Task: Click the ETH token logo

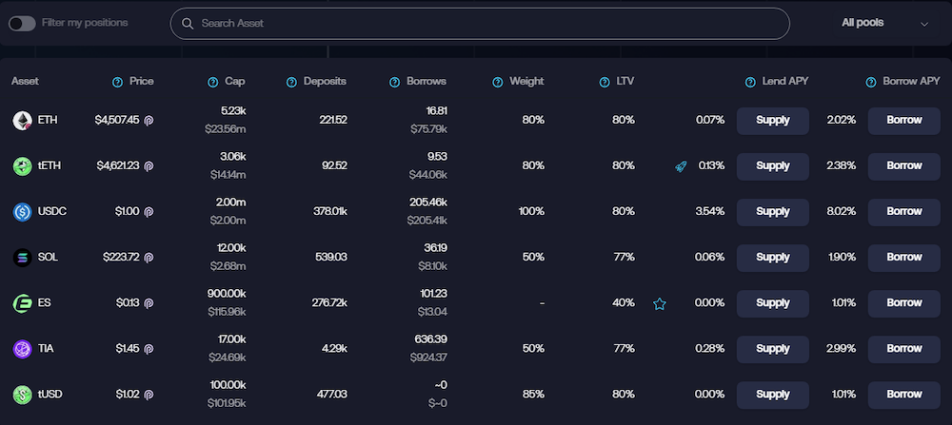Action: 23,121
